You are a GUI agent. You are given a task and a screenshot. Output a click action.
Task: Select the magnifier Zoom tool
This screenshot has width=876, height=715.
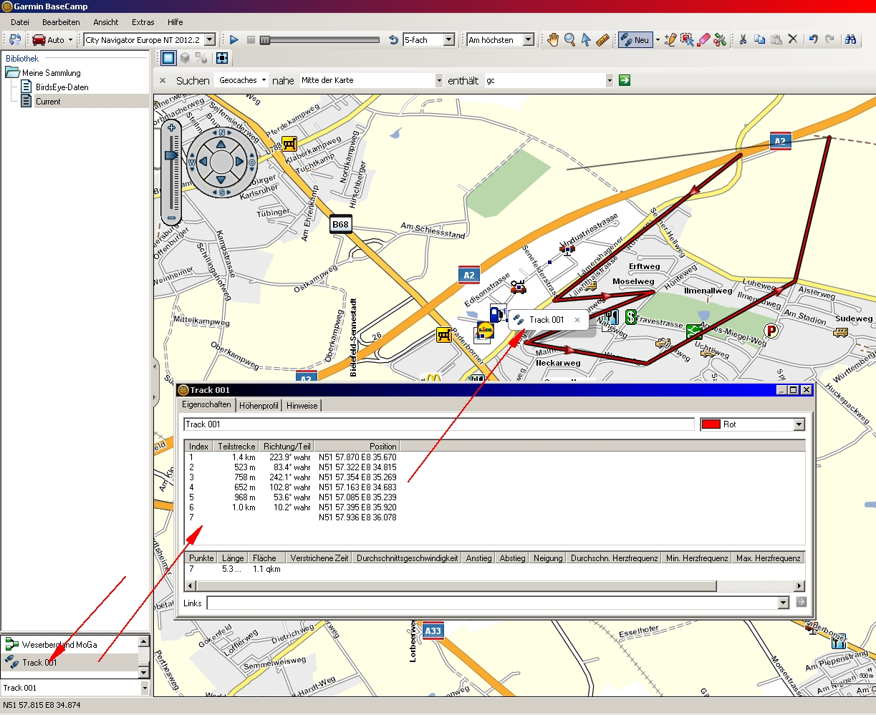[x=569, y=40]
